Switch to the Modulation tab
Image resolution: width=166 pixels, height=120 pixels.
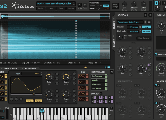pyautogui.click(x=11, y=69)
